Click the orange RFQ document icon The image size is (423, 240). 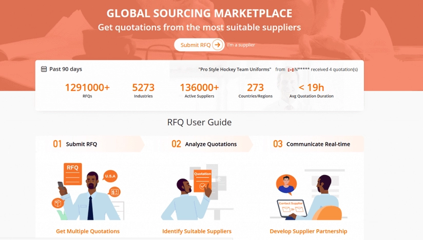[x=72, y=174]
